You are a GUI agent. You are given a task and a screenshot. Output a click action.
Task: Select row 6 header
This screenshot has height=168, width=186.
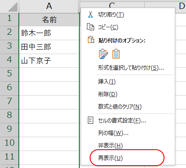click(9, 88)
